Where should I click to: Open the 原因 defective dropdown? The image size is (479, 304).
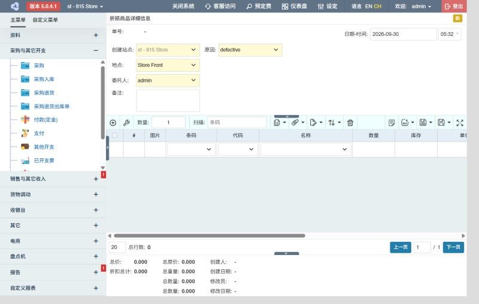pos(250,50)
